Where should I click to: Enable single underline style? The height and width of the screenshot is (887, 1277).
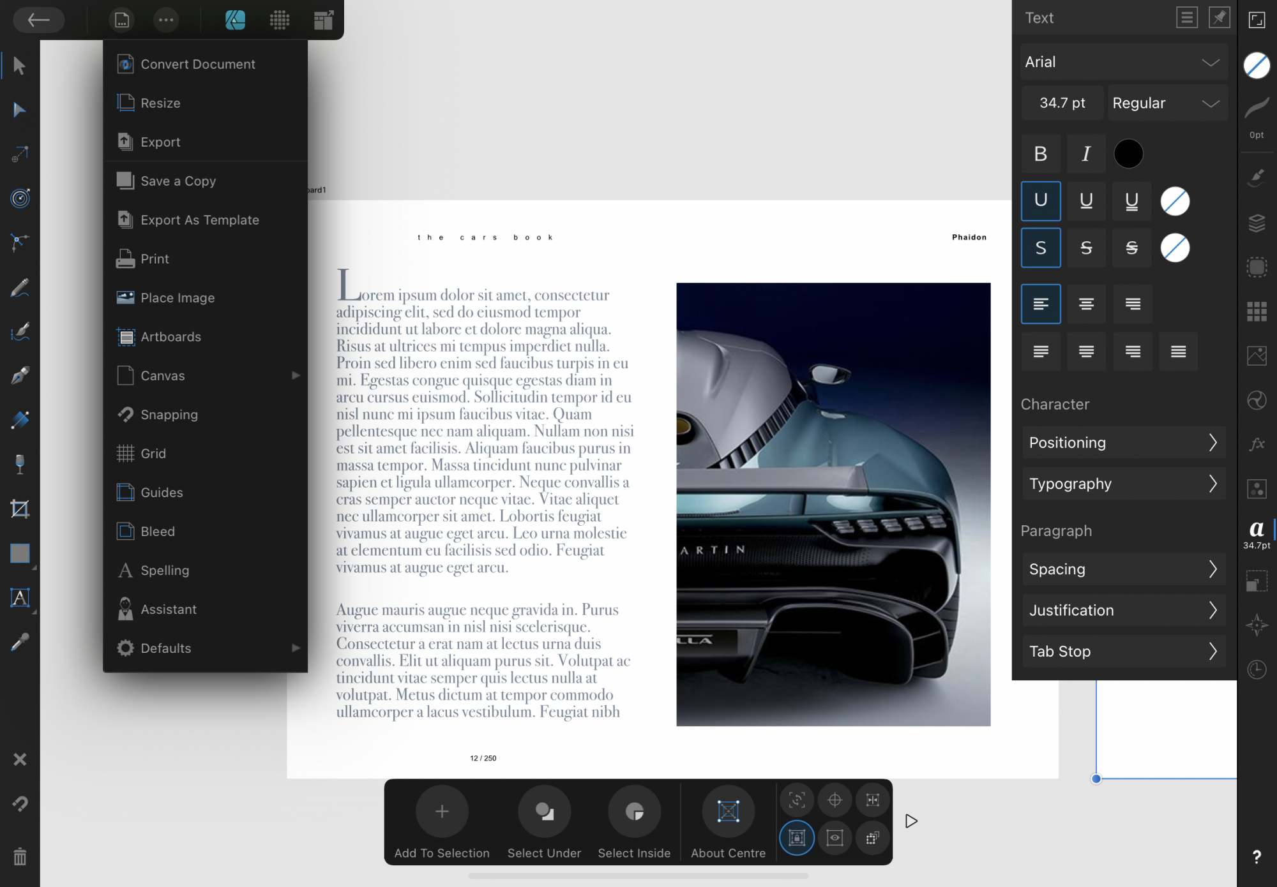(1085, 201)
